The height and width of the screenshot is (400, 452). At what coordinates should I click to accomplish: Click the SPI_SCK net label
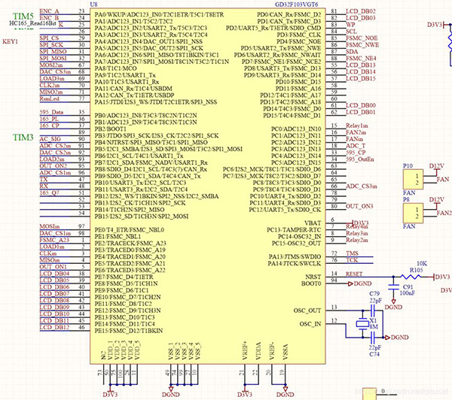[x=51, y=44]
